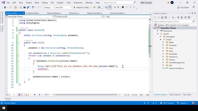Screen dimensions: 198x111
Task: Switch to the PlayerController.cs tab
Action: coord(95,13)
